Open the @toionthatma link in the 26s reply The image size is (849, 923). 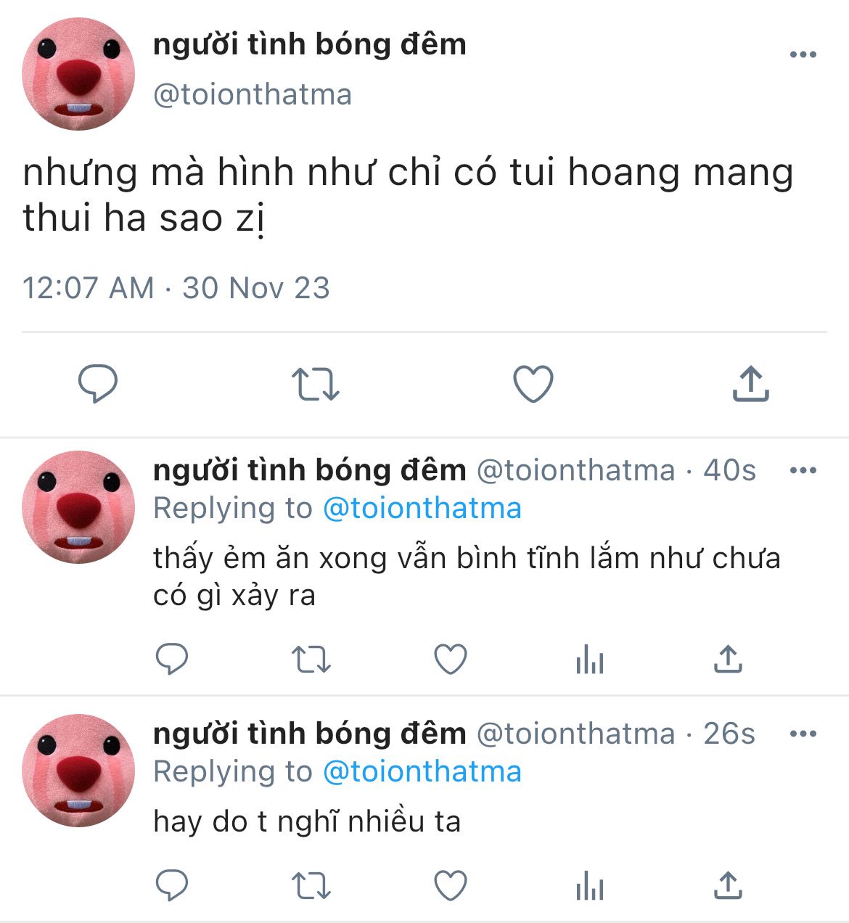pos(422,771)
